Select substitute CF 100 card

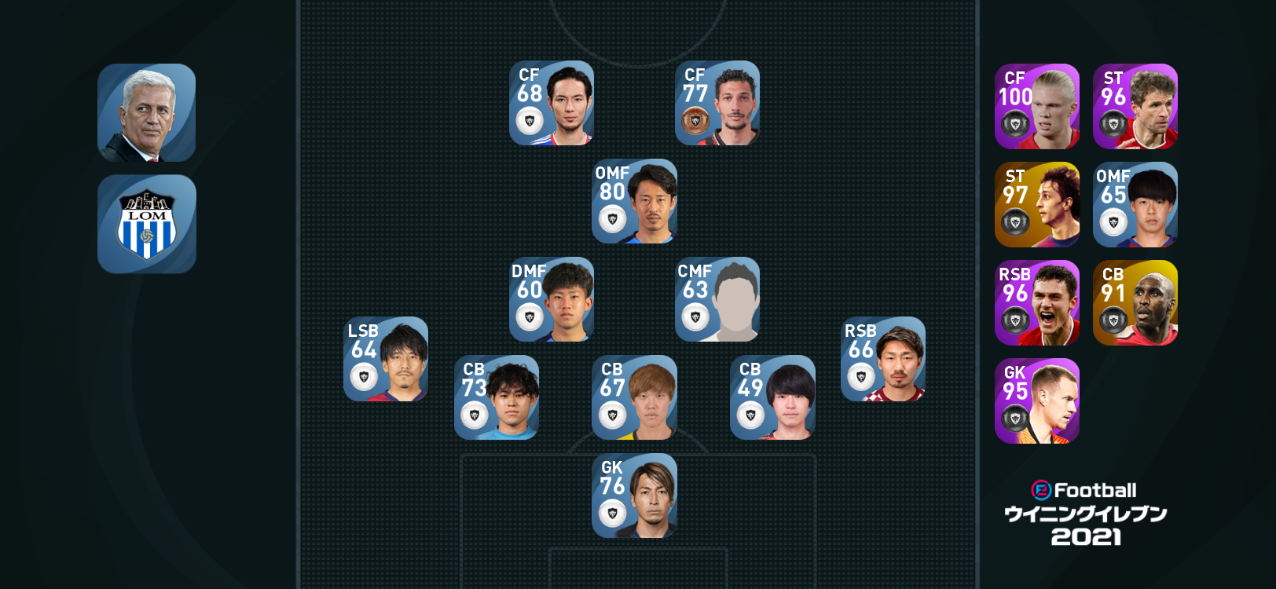[x=1037, y=106]
